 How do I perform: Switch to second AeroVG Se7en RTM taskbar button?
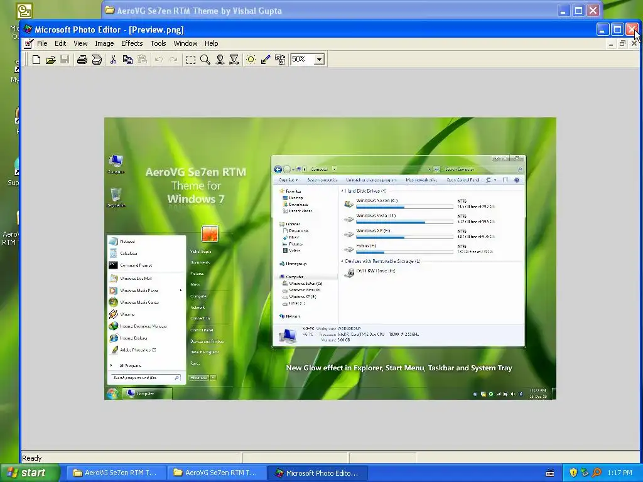(216, 473)
